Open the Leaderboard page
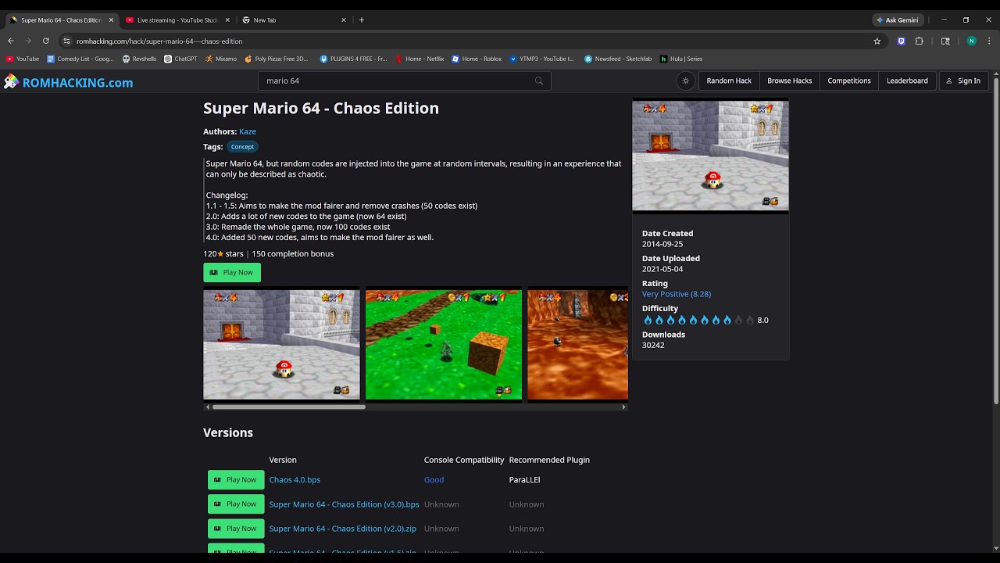This screenshot has height=563, width=1000. 907,81
